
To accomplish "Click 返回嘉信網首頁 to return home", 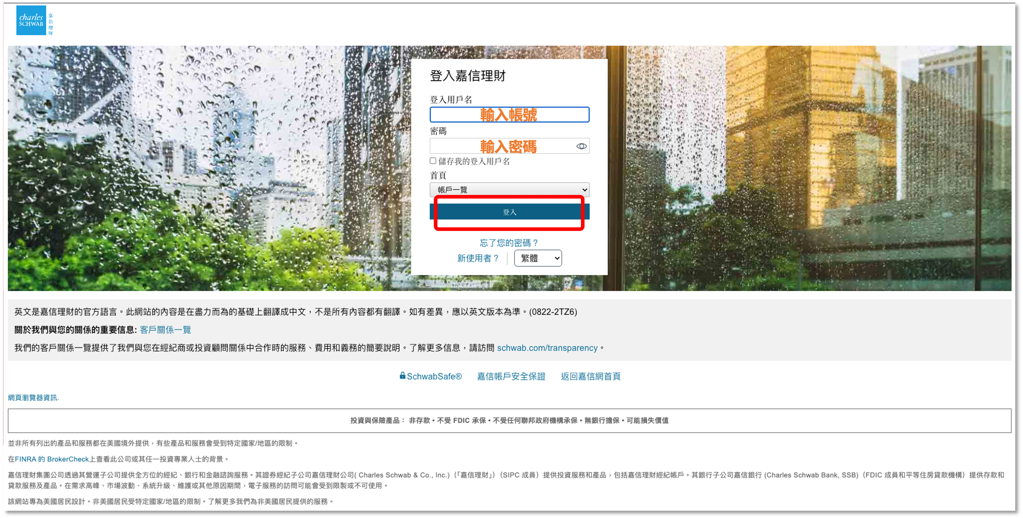I will [x=590, y=376].
